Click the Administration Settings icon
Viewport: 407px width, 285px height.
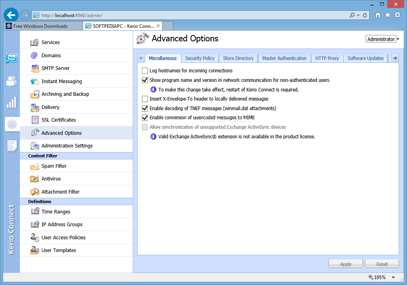point(35,145)
